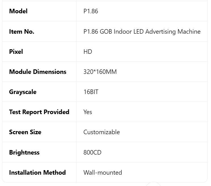Image resolution: width=211 pixels, height=186 pixels.
Task: Select the 800CD brightness value
Action: 92,153
